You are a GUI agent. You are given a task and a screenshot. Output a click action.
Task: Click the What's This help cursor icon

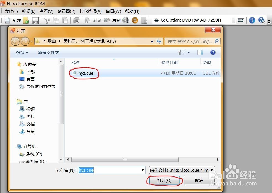[x=261, y=20]
